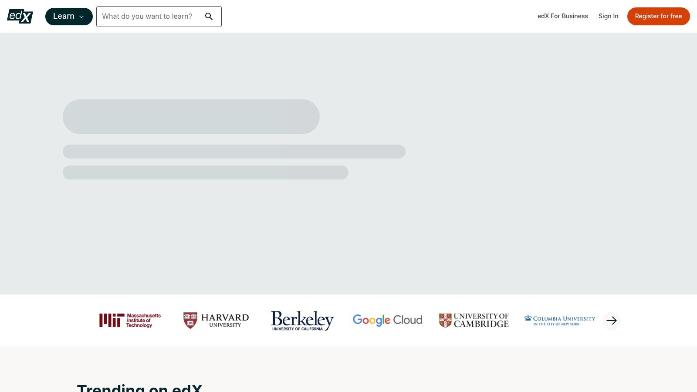Screen dimensions: 697x392
Task: Click the Columbia University logo
Action: point(559,321)
